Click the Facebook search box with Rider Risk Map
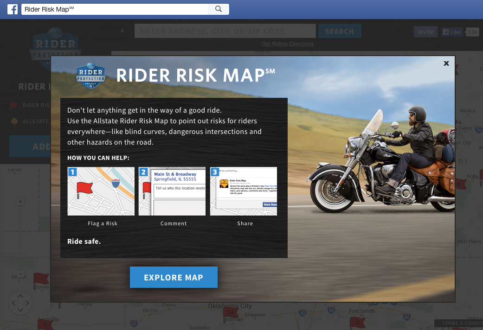Viewport: 483px width, 330px height. (115, 9)
